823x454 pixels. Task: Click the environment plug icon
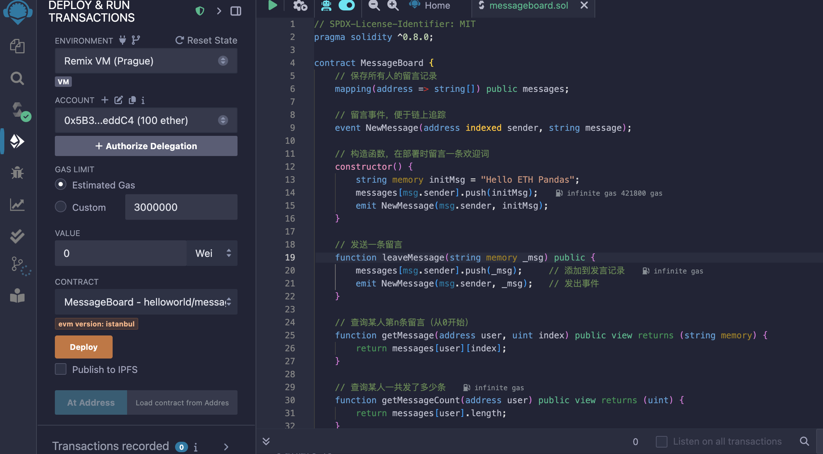[x=123, y=40]
